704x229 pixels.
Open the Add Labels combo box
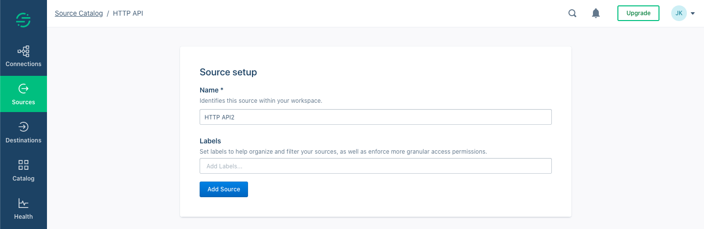coord(375,166)
